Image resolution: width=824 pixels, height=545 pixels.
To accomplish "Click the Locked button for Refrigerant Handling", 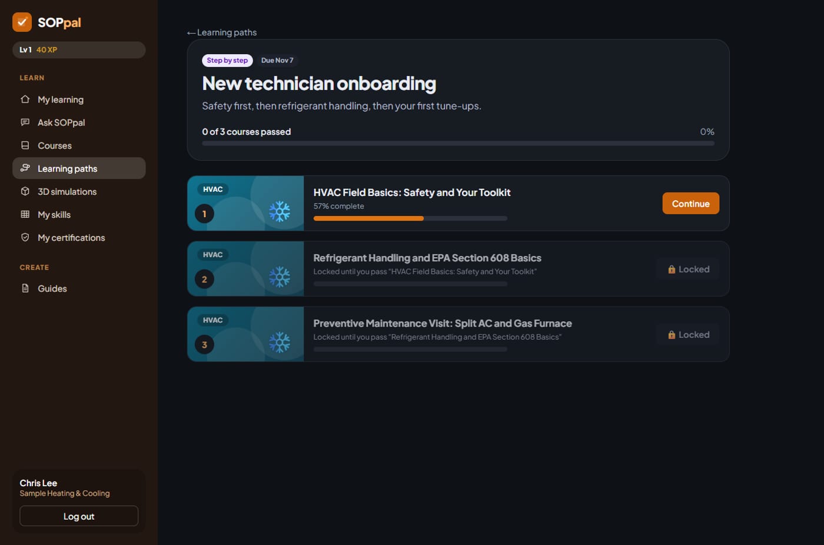I will coord(688,269).
